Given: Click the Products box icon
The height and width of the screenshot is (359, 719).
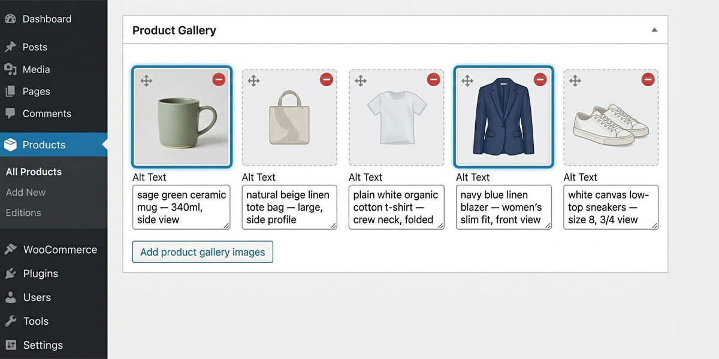Looking at the screenshot, I should (x=10, y=145).
